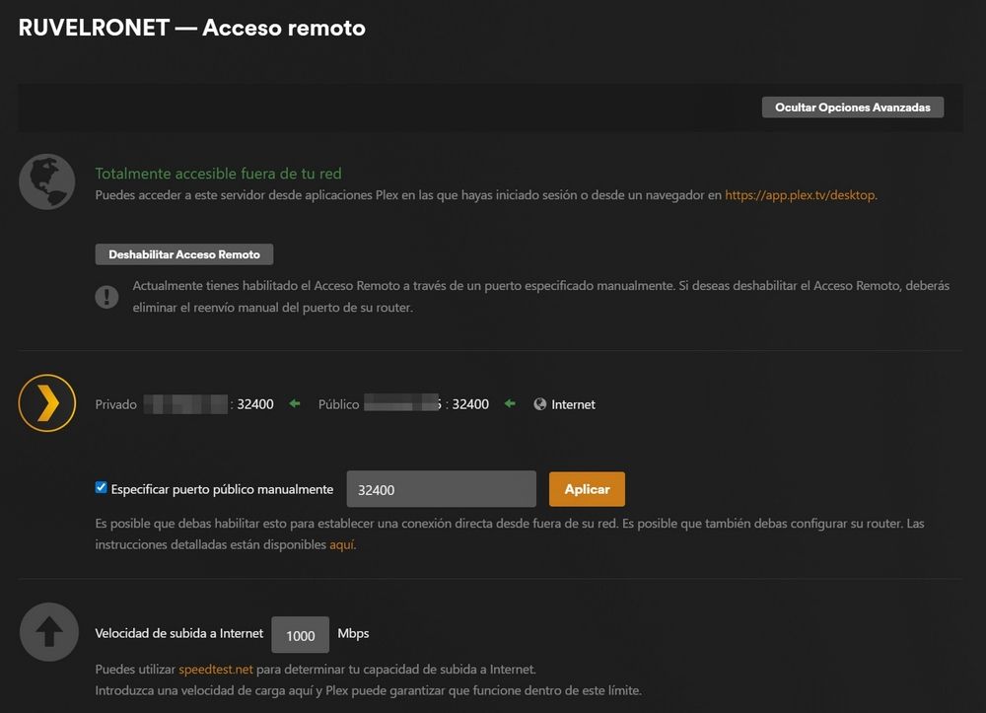986x713 pixels.
Task: Click the Internet globe icon
Action: (x=538, y=403)
